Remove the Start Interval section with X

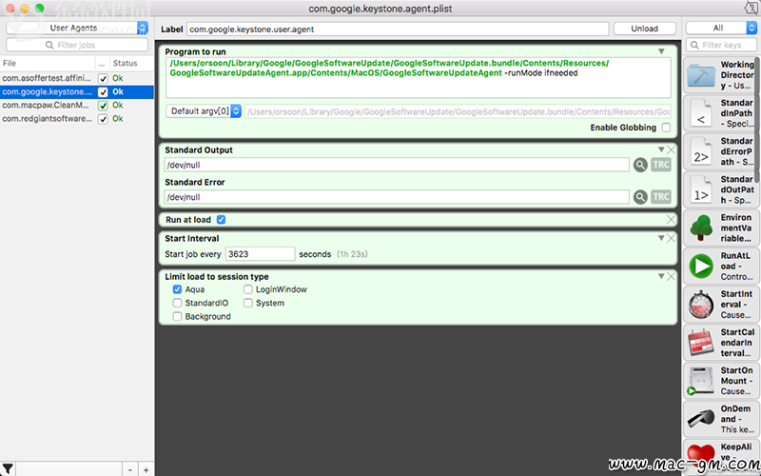[x=671, y=238]
